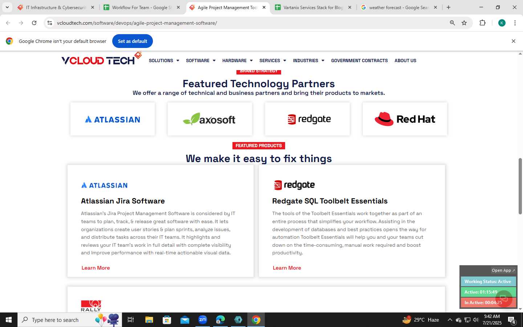Dismiss the default browser banner
Viewport: 523px width, 327px height.
[x=514, y=41]
